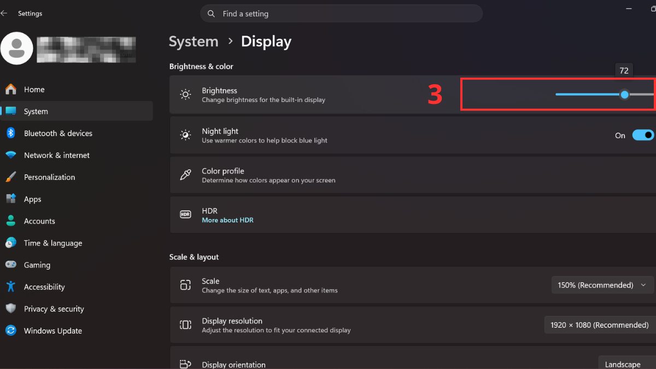
Task: Click the brightness slider handle
Action: click(624, 95)
